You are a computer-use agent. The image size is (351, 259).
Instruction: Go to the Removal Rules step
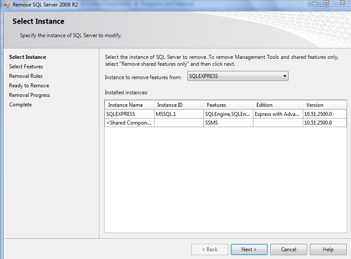(x=26, y=76)
